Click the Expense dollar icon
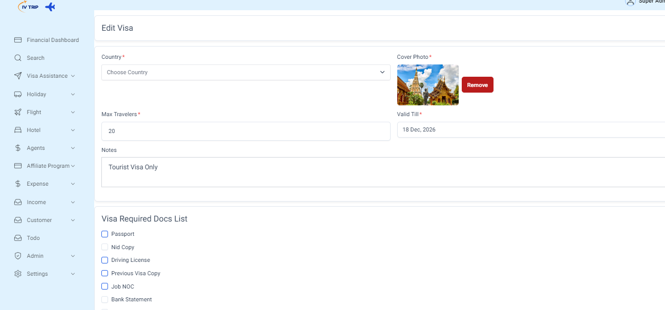The height and width of the screenshot is (310, 665). point(18,184)
